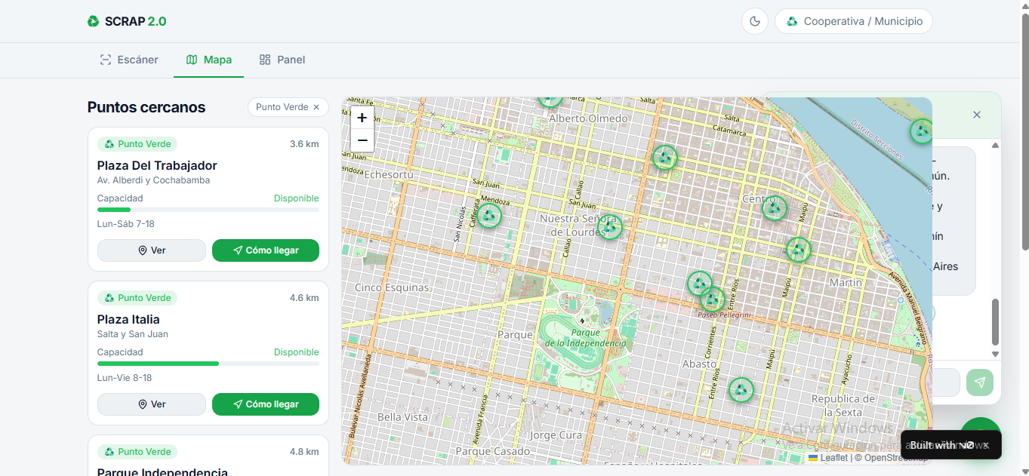Remove the Punto Verde filter chip
Screen dimensions: 1029x476
(x=316, y=107)
